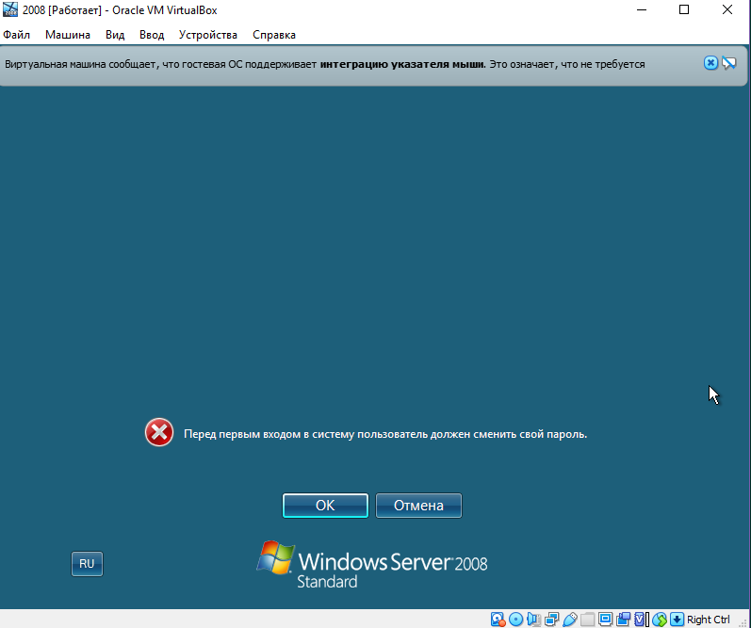The width and height of the screenshot is (751, 628).
Task: Click the audio indicator icon
Action: pos(533,620)
